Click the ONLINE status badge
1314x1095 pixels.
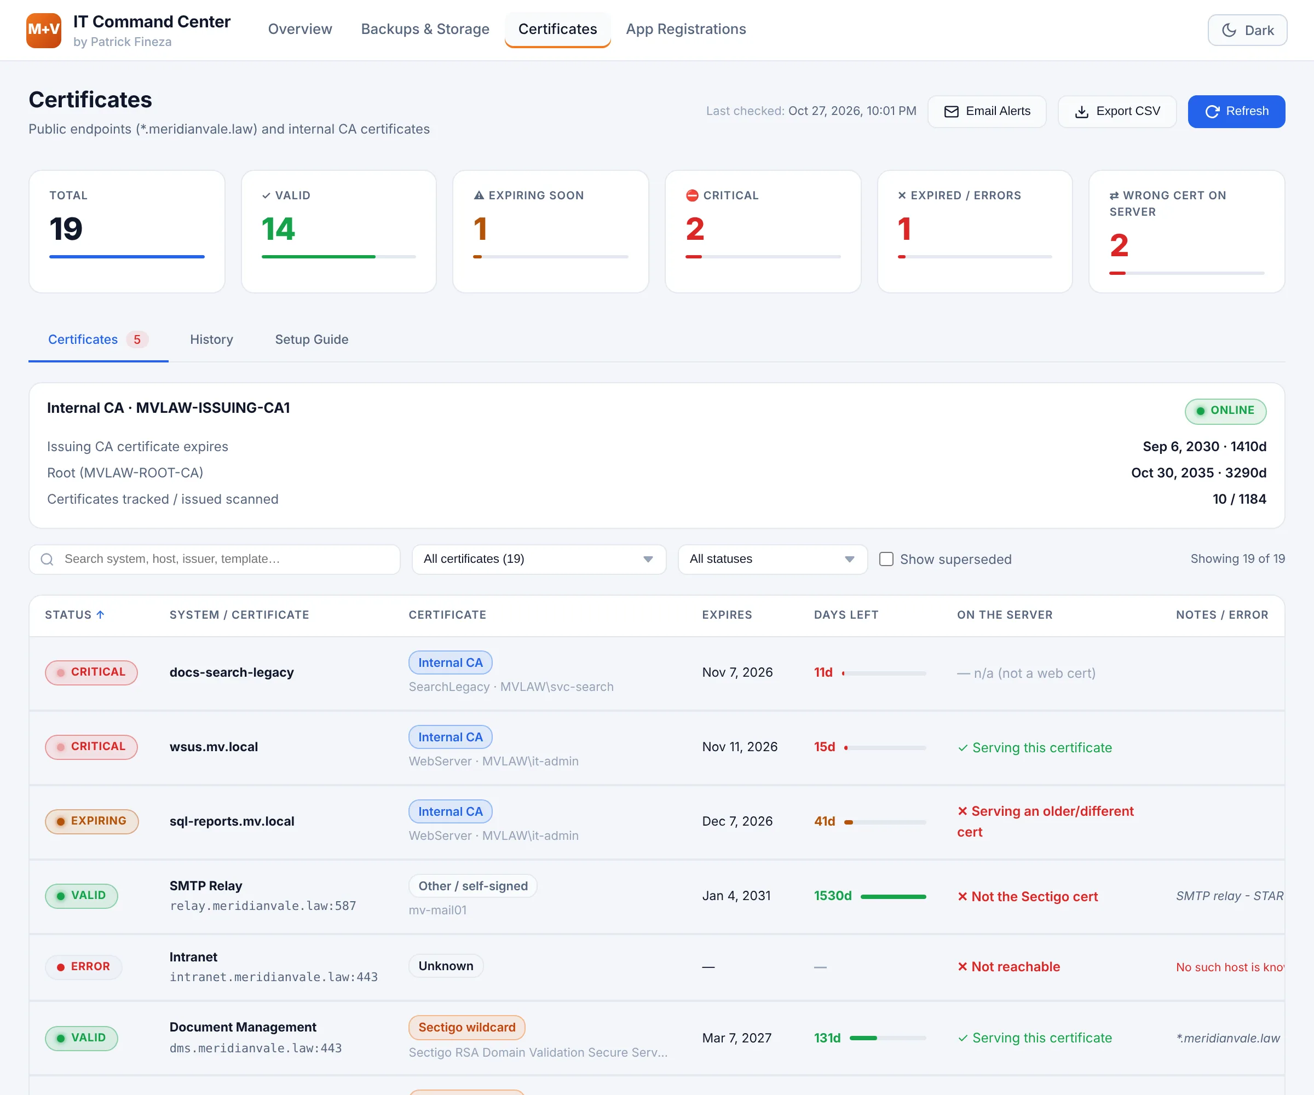(x=1225, y=411)
